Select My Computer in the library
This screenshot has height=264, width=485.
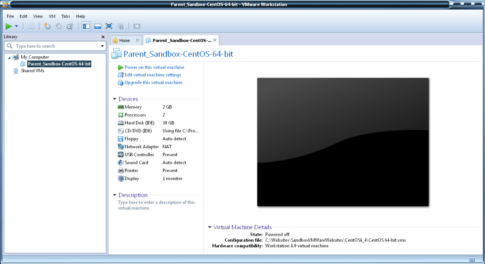pos(35,57)
